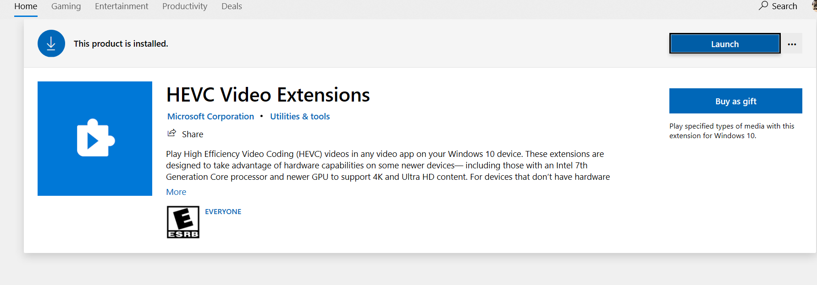Viewport: 817px width, 285px height.
Task: Select the Deals tab
Action: click(x=232, y=6)
